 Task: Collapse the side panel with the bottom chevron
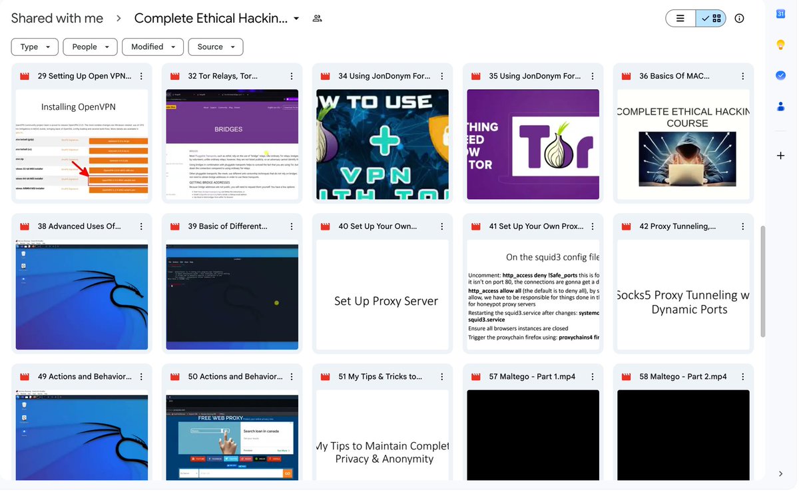[x=781, y=474]
